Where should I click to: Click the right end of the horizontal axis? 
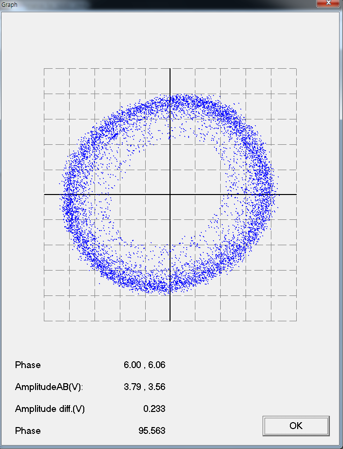pyautogui.click(x=296, y=195)
